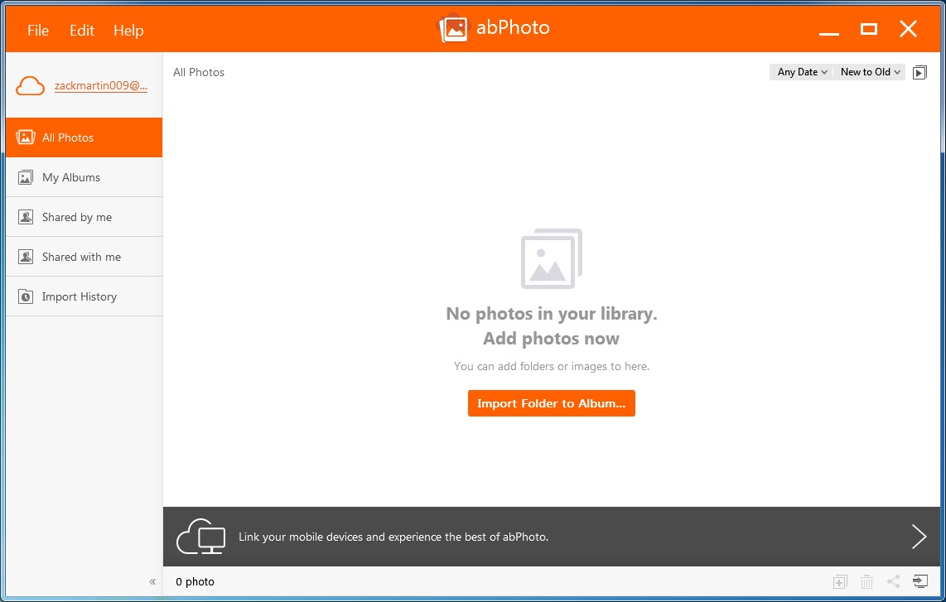This screenshot has height=602, width=946.
Task: Maximize the abPhoto window
Action: tap(869, 29)
